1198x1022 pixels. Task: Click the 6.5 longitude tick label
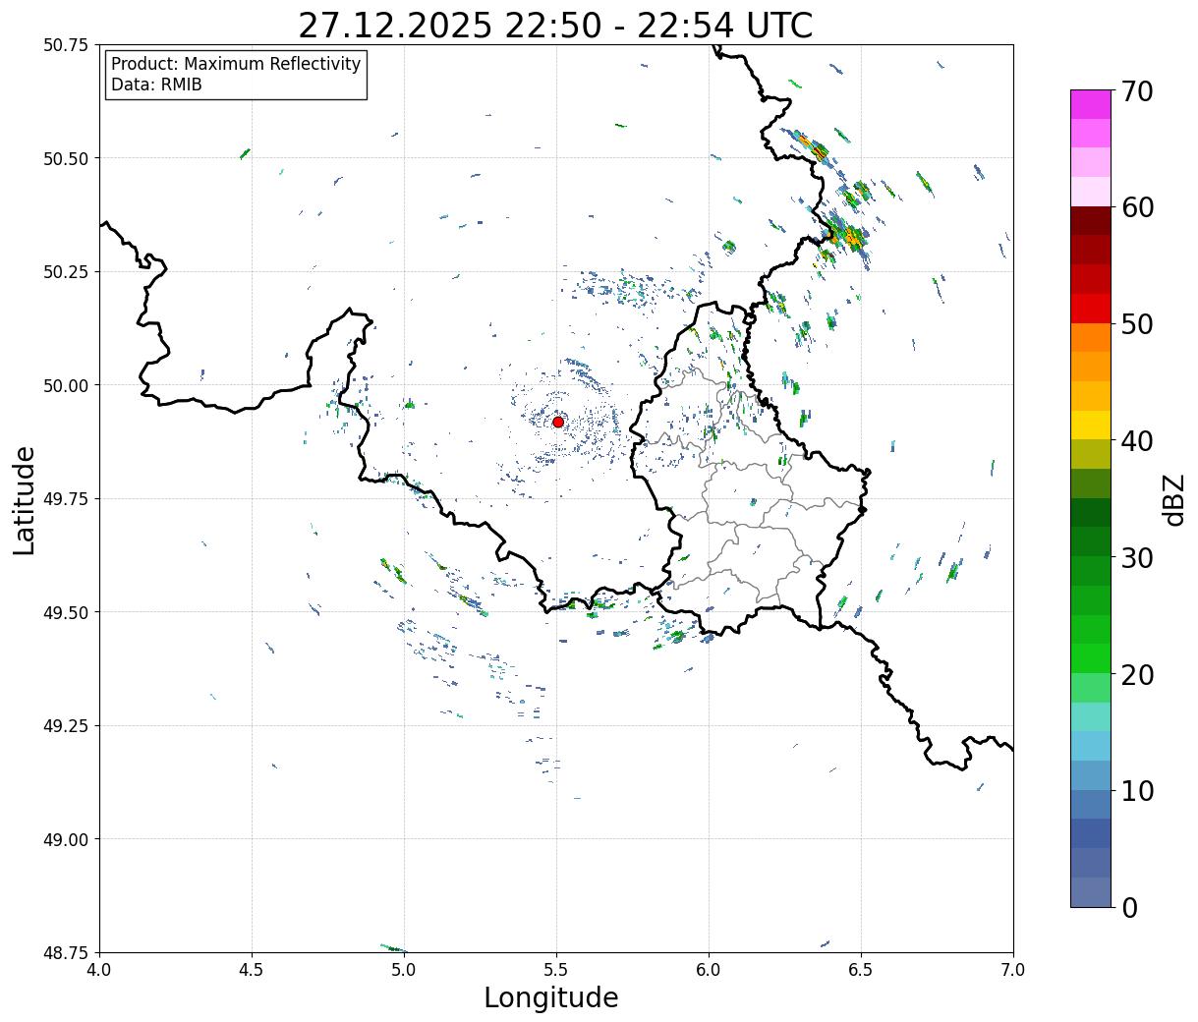pyautogui.click(x=861, y=969)
